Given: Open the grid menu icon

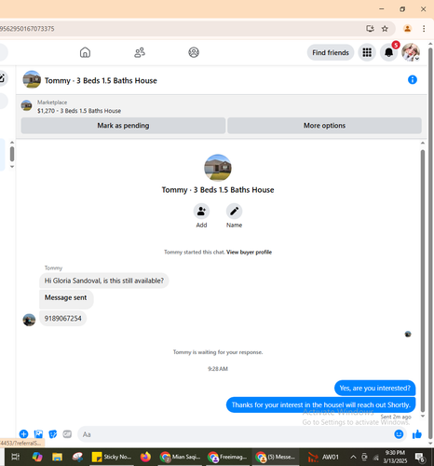Looking at the screenshot, I should click(367, 53).
